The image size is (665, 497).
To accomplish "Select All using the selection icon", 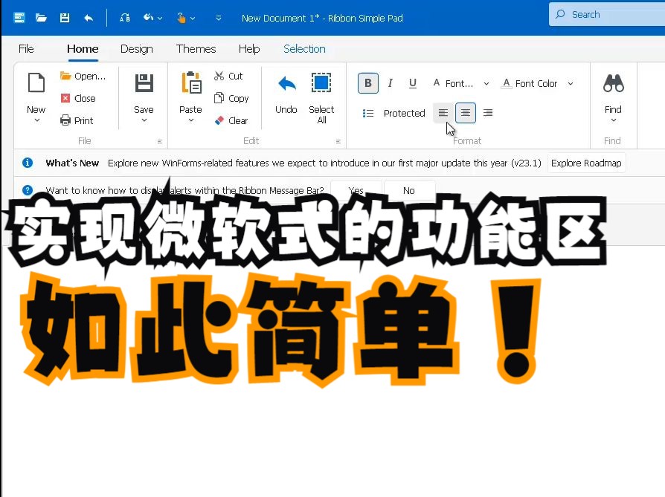I will pos(321,84).
